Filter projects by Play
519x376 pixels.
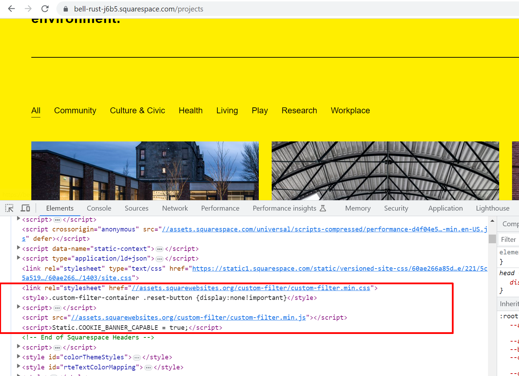(260, 111)
